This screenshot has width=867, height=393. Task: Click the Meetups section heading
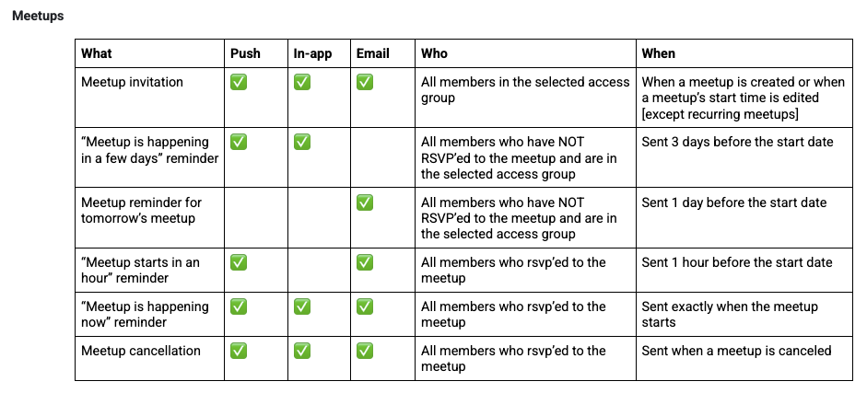(x=38, y=16)
